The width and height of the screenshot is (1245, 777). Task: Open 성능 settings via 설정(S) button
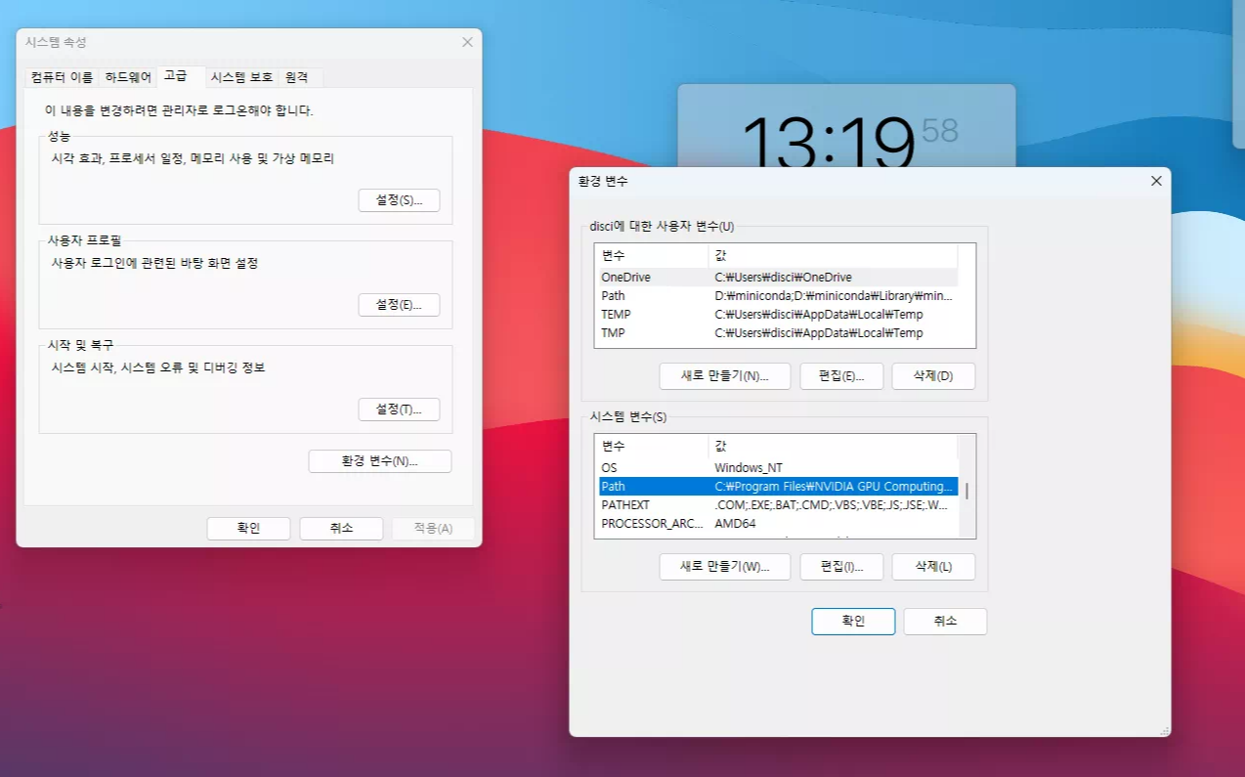tap(399, 200)
